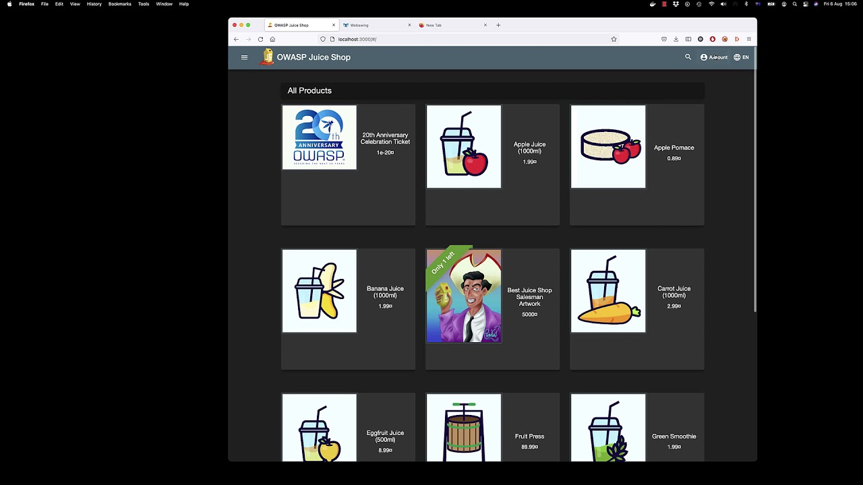This screenshot has width=863, height=485.
Task: Open the Bookmarks menu
Action: (120, 4)
